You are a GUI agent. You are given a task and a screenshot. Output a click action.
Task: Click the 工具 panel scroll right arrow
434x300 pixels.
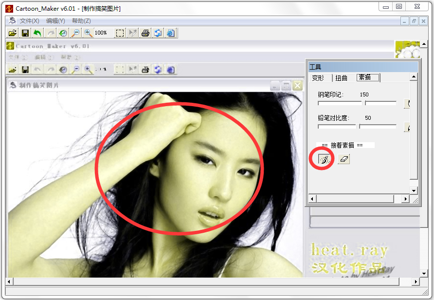click(405, 199)
